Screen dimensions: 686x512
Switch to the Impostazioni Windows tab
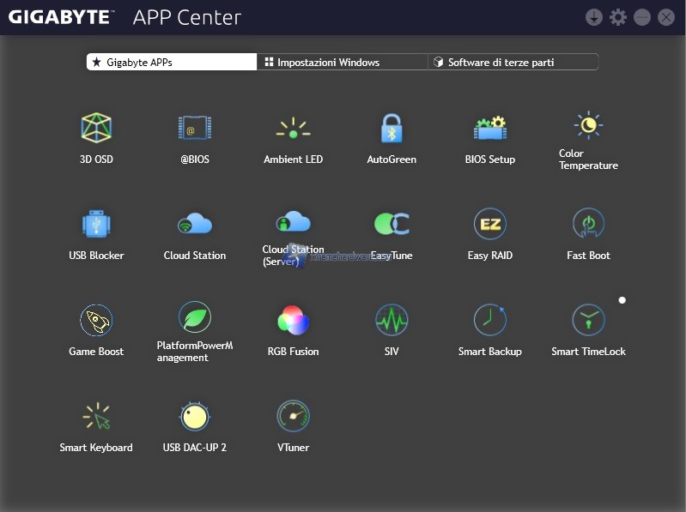click(342, 62)
